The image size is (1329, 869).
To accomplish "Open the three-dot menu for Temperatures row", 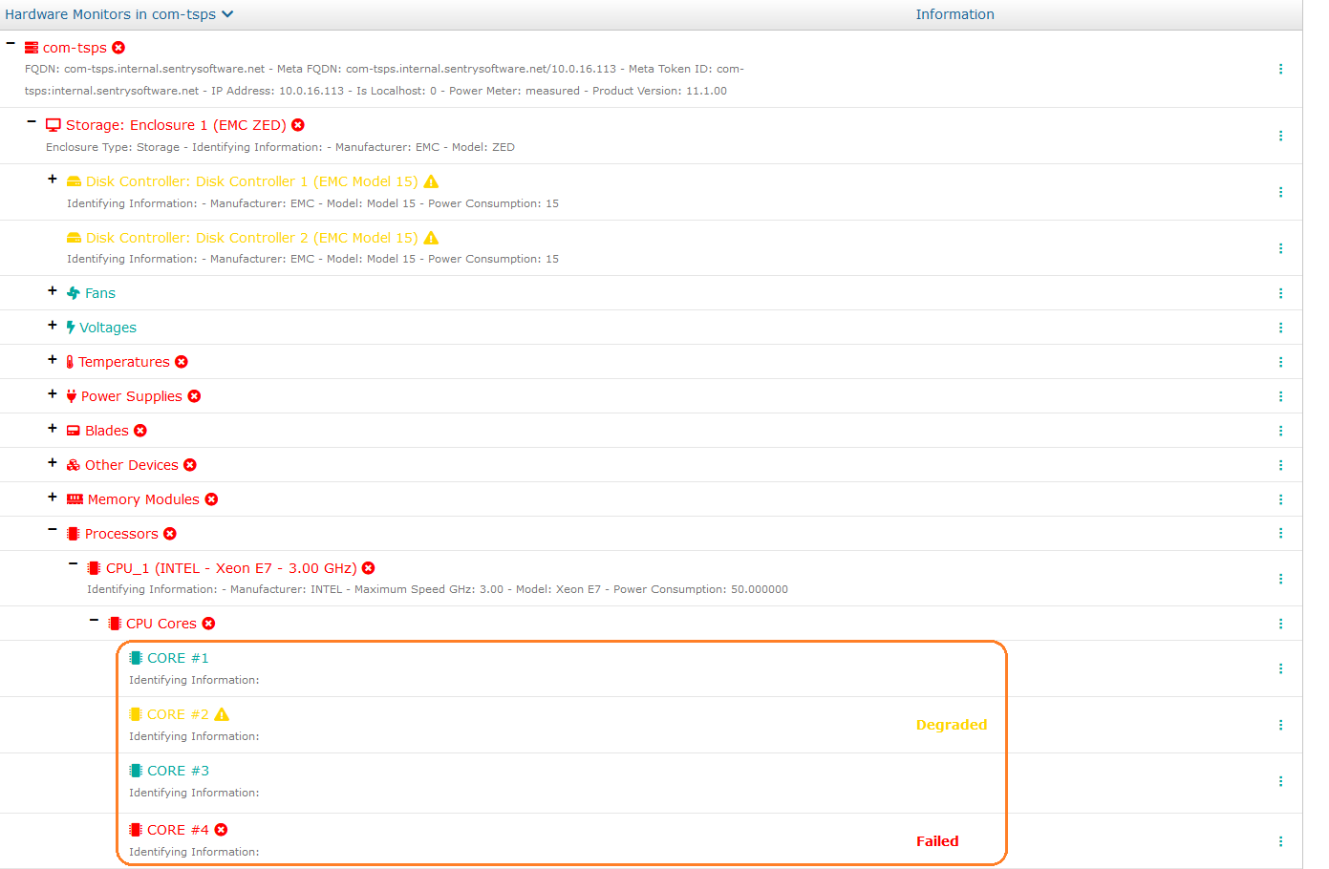I will (x=1280, y=362).
